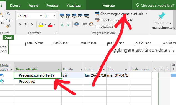Image resolution: width=176 pixels, height=105 pixels.
Task: Click Contrassegna come puntuale
Action: point(119,14)
